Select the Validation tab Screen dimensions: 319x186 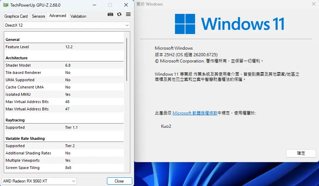(78, 16)
